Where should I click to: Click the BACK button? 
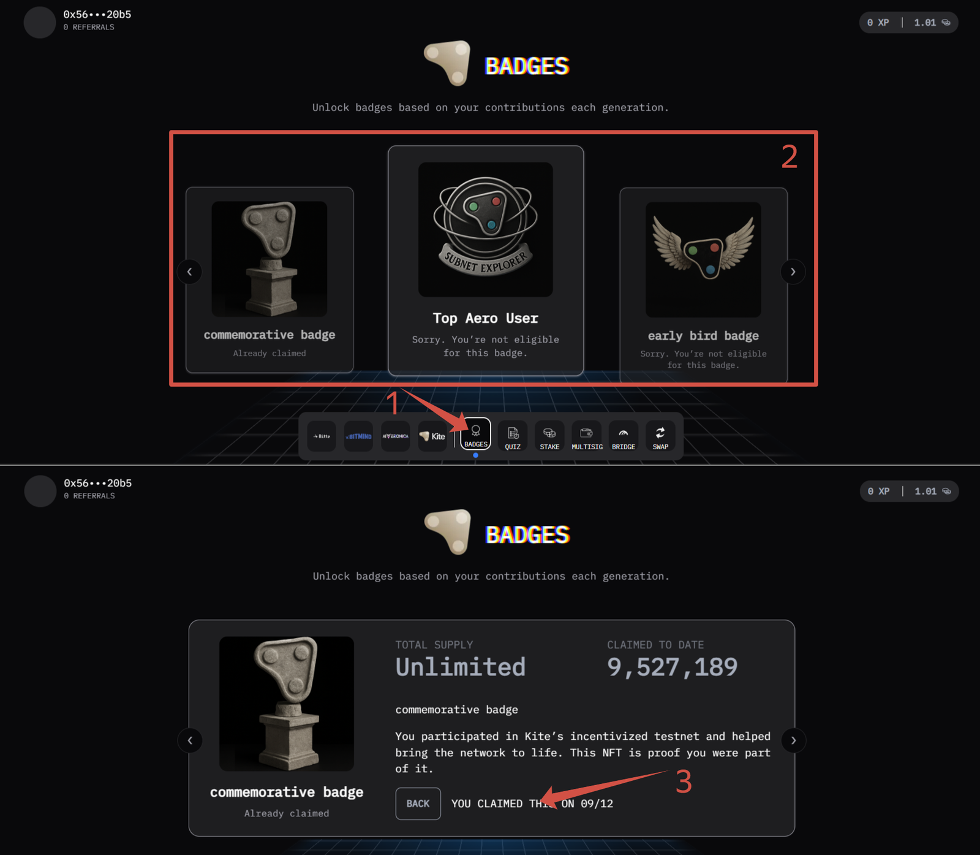coord(418,804)
